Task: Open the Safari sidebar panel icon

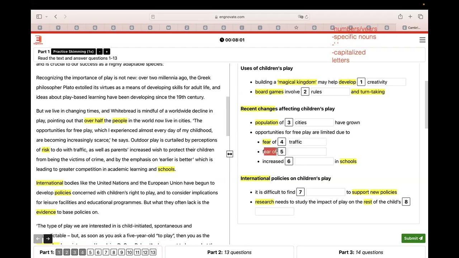Action: tap(39, 16)
